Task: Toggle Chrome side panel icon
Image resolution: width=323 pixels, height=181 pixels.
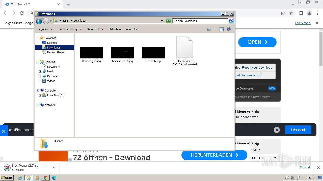Action: coord(301,13)
